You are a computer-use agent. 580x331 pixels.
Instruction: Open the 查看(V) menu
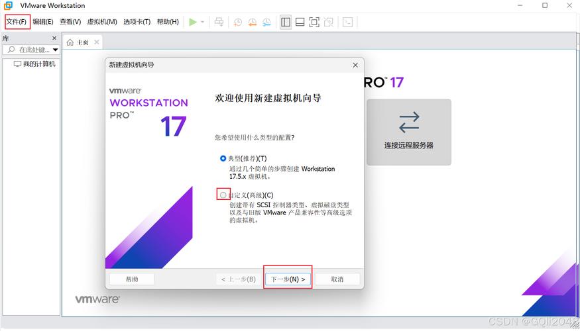click(70, 22)
